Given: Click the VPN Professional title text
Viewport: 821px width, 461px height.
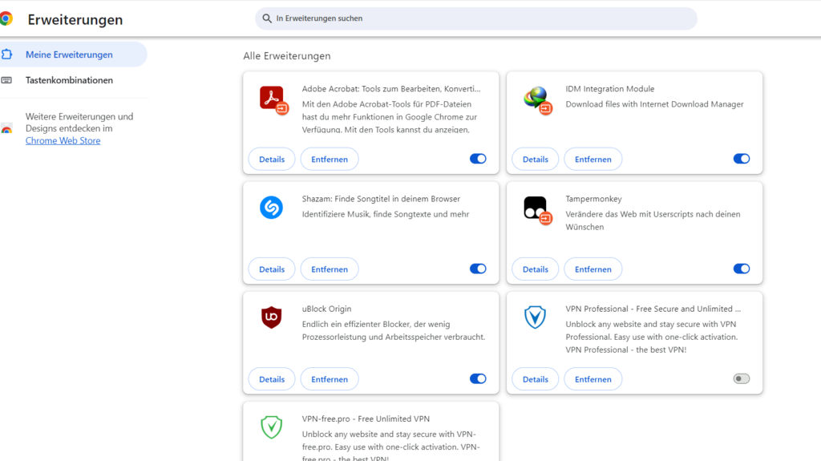Looking at the screenshot, I should [653, 309].
